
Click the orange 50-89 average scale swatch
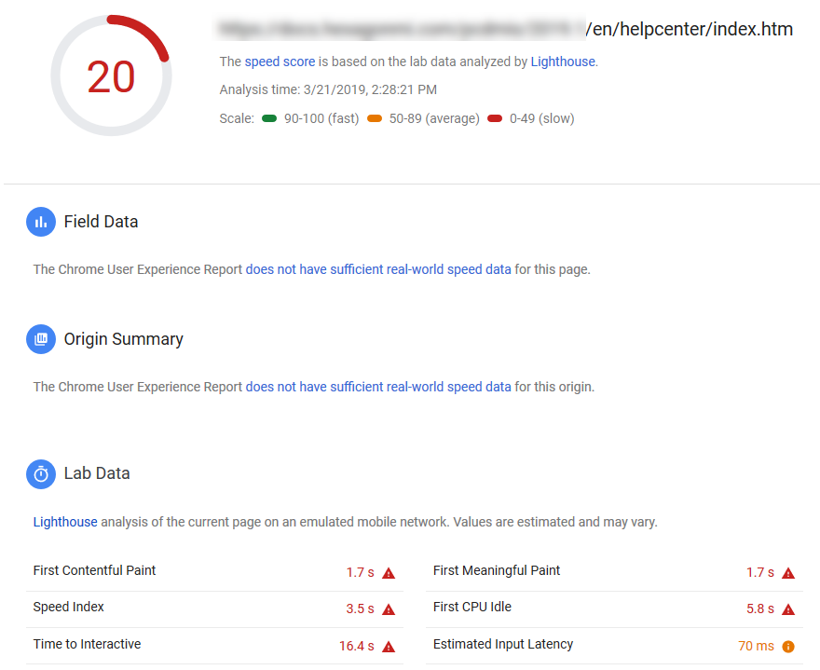pos(375,118)
